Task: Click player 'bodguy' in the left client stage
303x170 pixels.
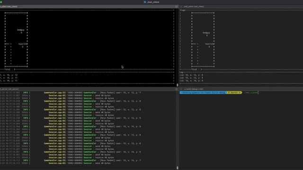Action: point(21,30)
